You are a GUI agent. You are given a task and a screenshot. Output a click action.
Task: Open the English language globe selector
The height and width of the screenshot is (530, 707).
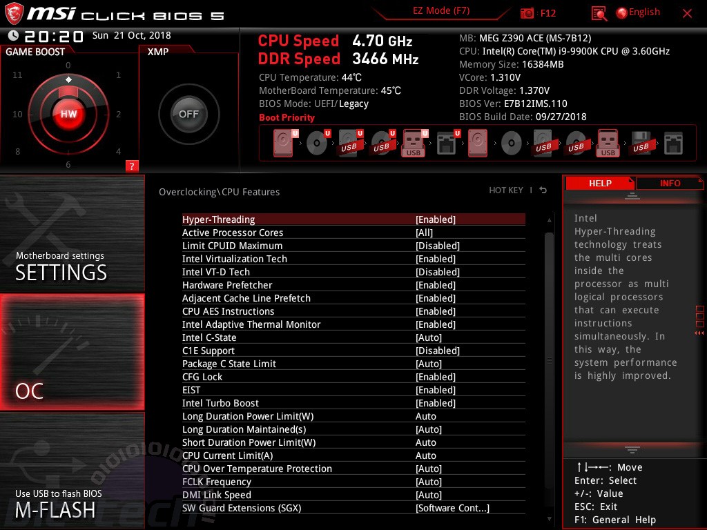(637, 12)
